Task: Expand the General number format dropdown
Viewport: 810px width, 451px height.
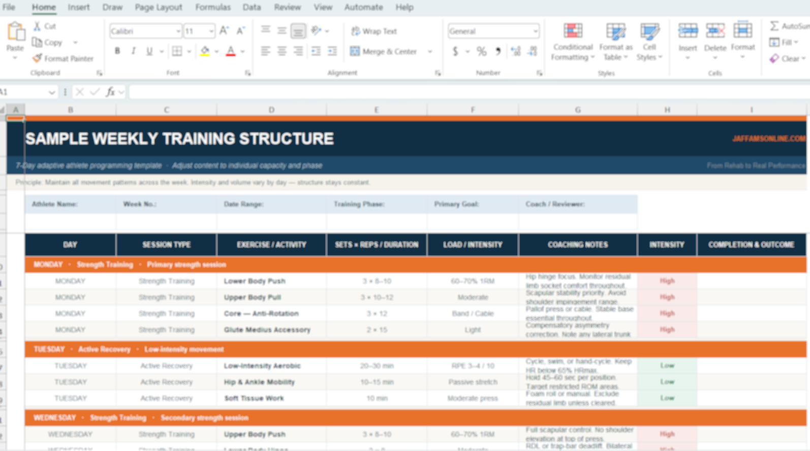Action: tap(535, 31)
